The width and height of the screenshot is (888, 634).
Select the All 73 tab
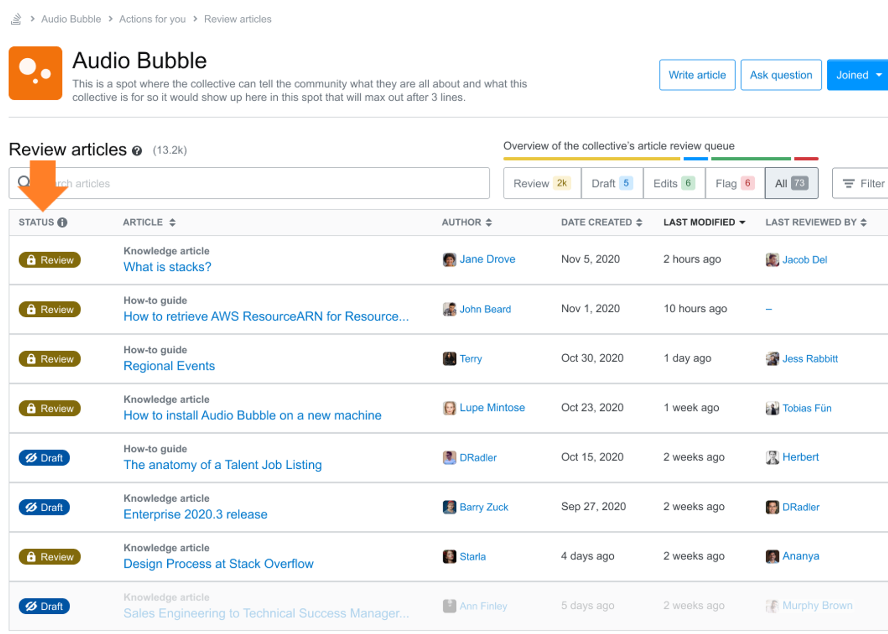click(792, 184)
